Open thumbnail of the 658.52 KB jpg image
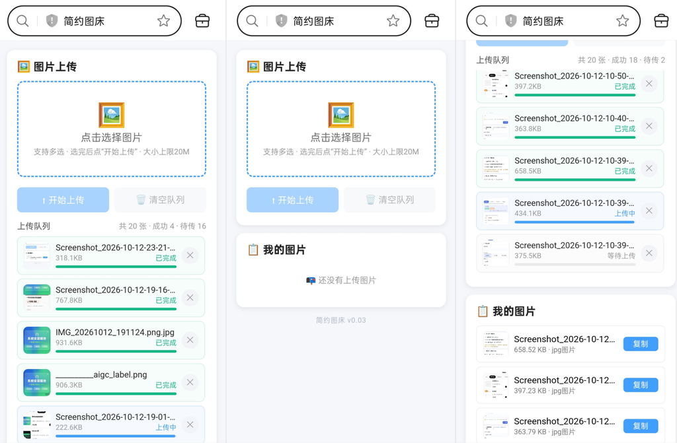 point(495,344)
